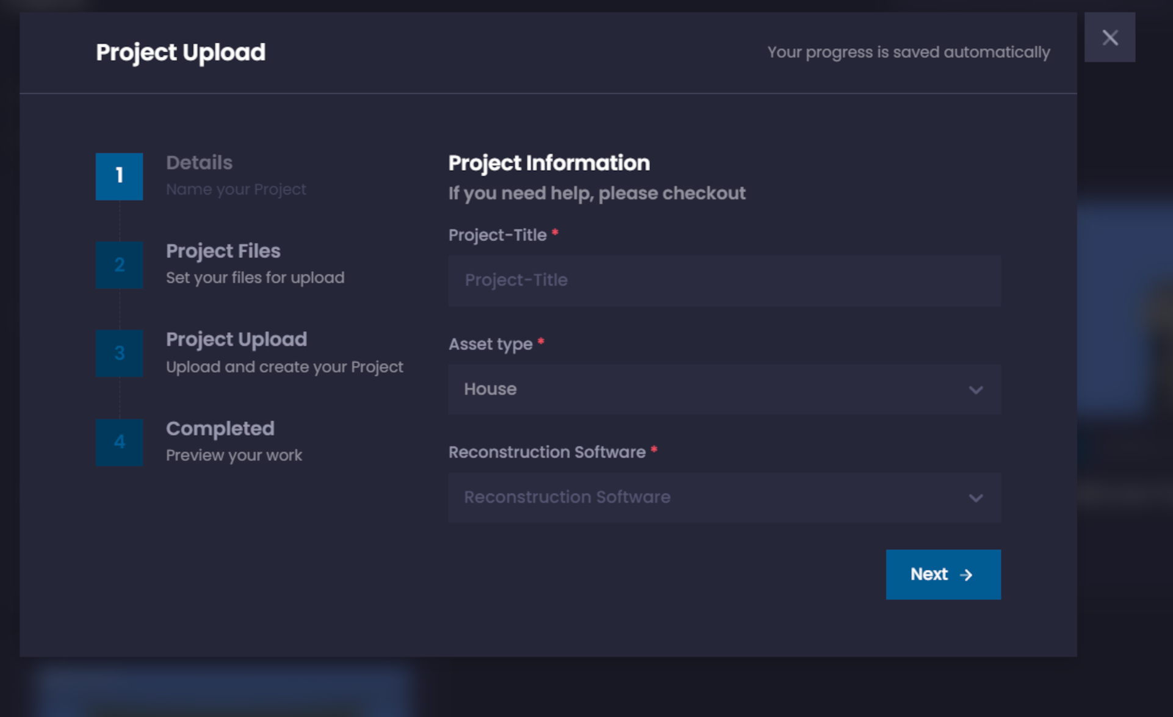Click the Next button
Image resolution: width=1173 pixels, height=717 pixels.
(x=943, y=574)
